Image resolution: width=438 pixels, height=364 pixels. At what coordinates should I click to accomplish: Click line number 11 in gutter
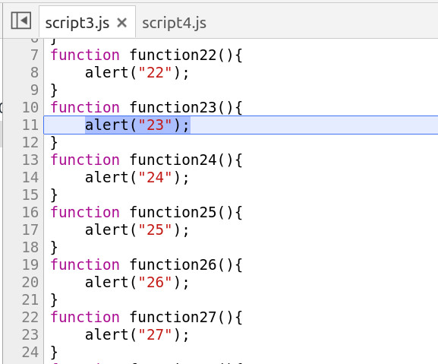point(30,125)
